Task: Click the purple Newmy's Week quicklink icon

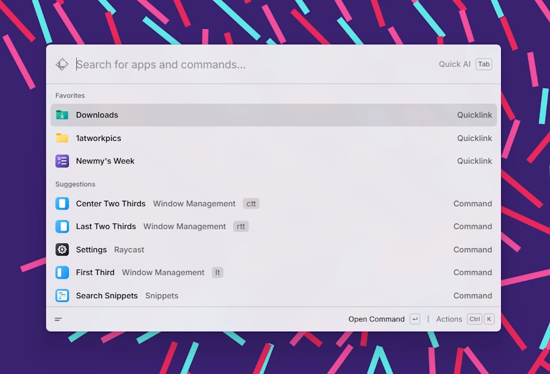Action: tap(62, 161)
